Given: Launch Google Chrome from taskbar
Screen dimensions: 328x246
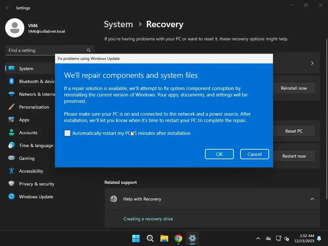Looking at the screenshot, I should (178, 238).
